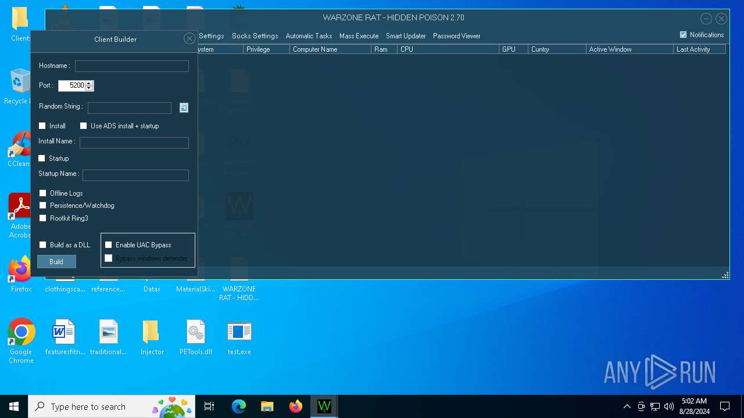
Task: Select the PETools.dll file icon
Action: point(195,337)
